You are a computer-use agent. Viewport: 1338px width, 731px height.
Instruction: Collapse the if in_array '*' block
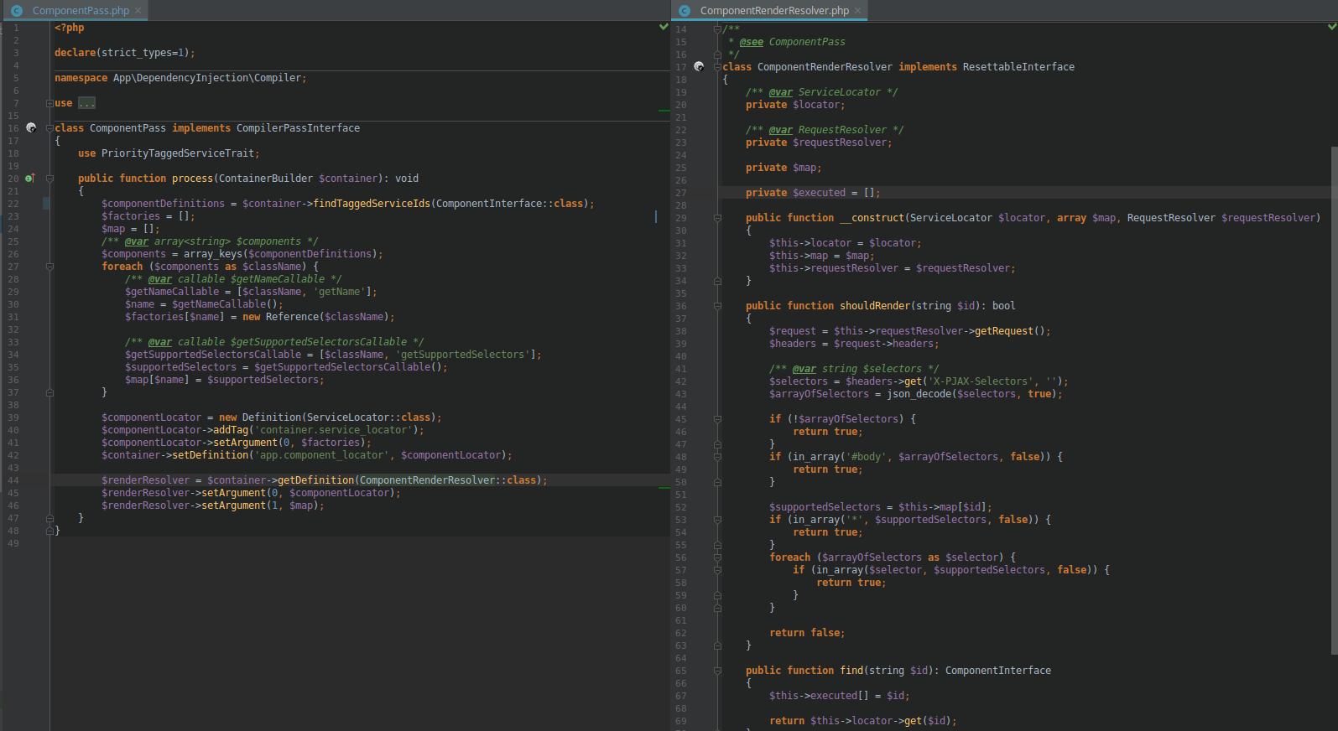coord(717,520)
